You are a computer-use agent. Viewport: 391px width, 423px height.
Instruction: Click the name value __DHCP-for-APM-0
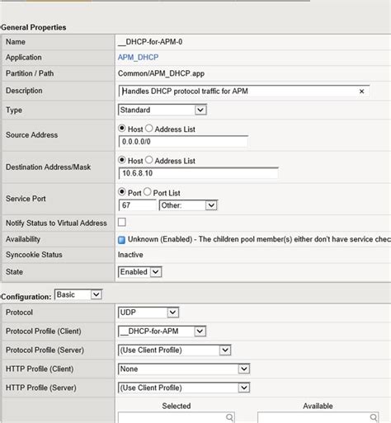[150, 42]
